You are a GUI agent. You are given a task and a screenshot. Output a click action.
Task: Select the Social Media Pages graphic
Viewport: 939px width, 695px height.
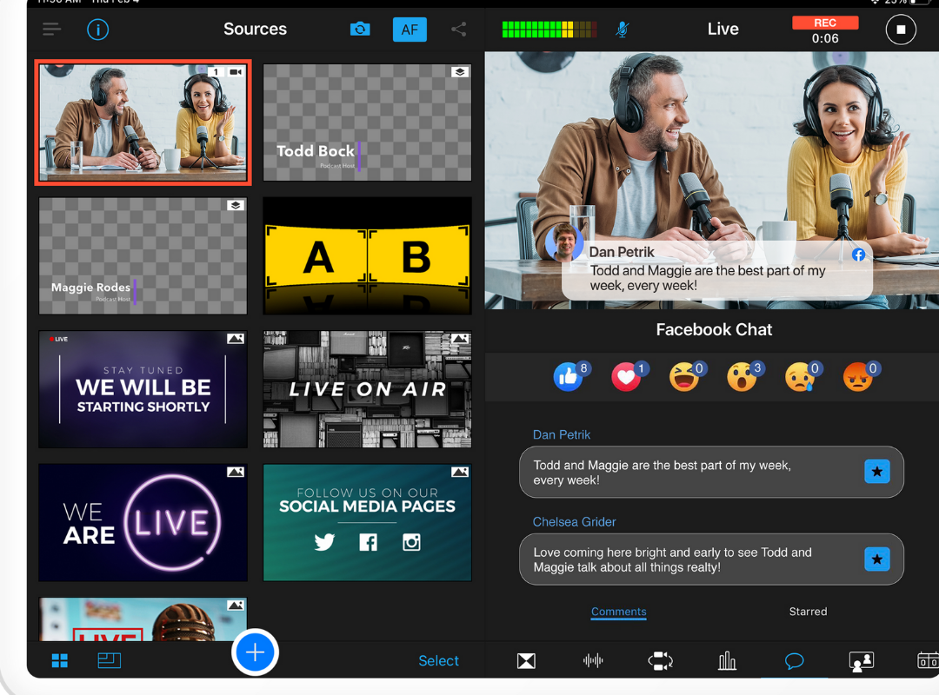click(x=367, y=523)
